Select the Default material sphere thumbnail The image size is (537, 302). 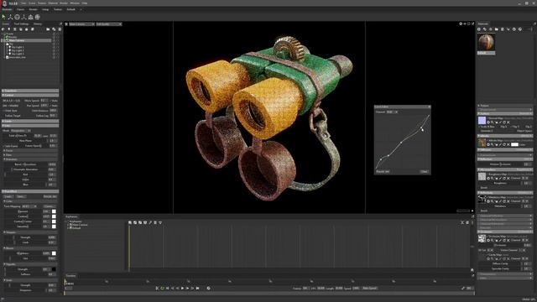(x=486, y=43)
